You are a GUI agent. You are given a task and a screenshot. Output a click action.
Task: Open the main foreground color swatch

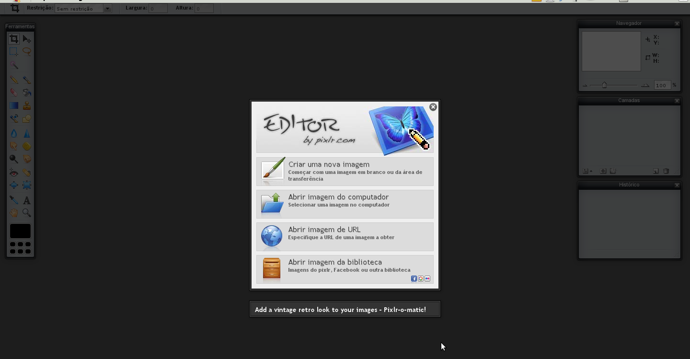(21, 231)
